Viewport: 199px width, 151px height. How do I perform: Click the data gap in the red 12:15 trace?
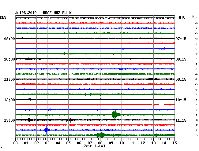tap(162, 105)
